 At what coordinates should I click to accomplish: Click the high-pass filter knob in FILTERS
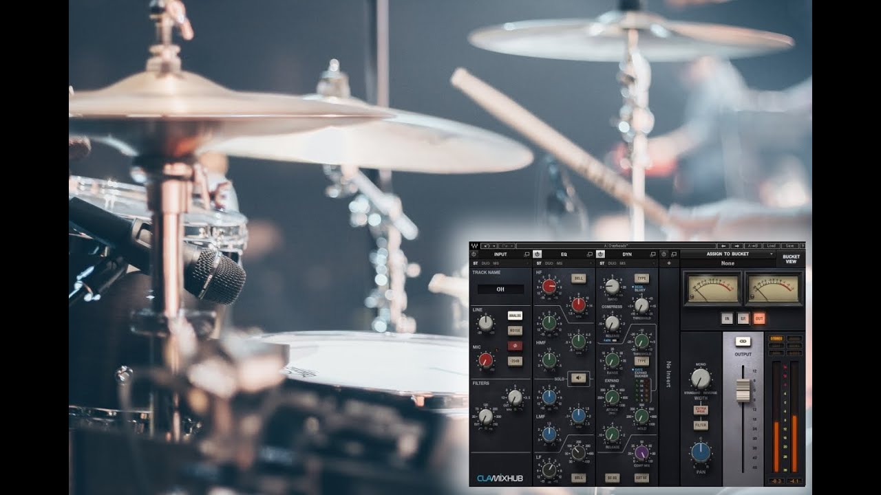tap(486, 416)
